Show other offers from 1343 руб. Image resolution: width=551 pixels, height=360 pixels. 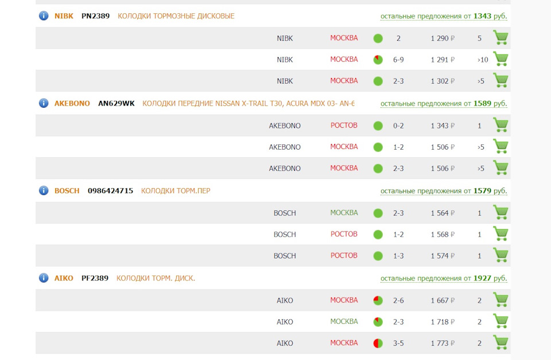(444, 16)
